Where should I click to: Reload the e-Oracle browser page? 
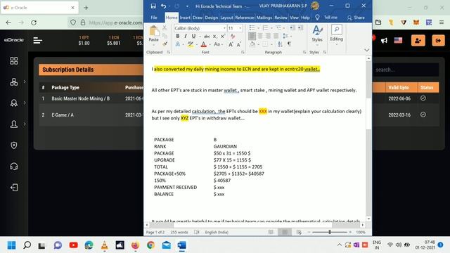pos(34,22)
